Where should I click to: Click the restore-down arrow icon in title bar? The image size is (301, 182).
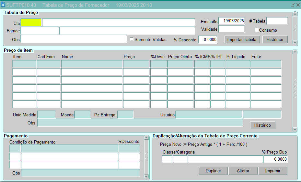(x=293, y=5)
